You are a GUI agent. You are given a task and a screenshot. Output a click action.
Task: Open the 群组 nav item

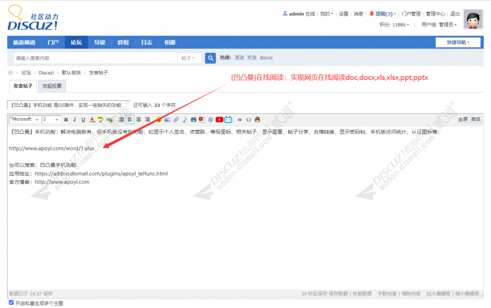tap(123, 42)
